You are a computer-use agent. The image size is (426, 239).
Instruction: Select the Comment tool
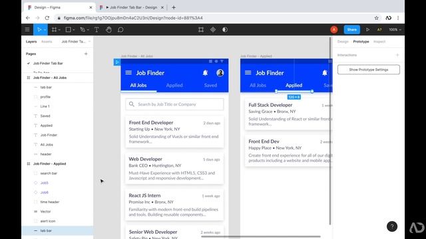click(120, 29)
